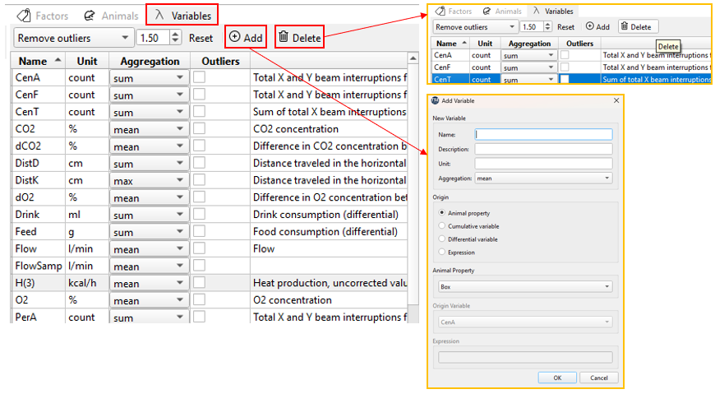Open the aggregation dropdown for Flow
Viewport: 715px width, 394px height.
(149, 249)
